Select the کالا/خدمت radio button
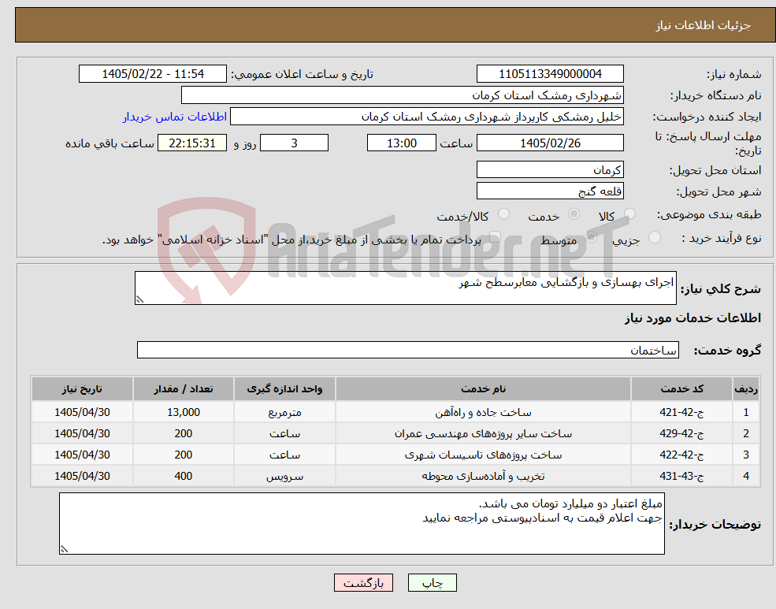 pos(503,214)
